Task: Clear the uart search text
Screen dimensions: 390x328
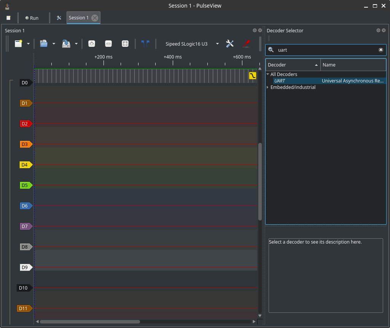Action: [x=380, y=50]
